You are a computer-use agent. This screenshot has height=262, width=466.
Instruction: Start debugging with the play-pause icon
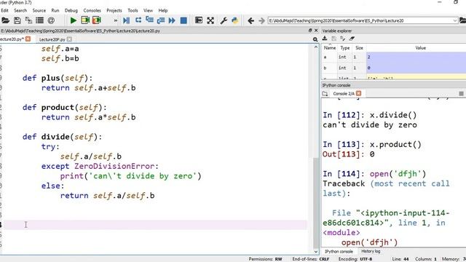point(126,20)
